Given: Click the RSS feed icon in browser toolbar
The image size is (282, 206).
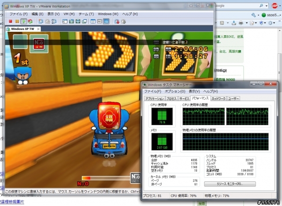Looking at the screenshot, I should point(222,23).
